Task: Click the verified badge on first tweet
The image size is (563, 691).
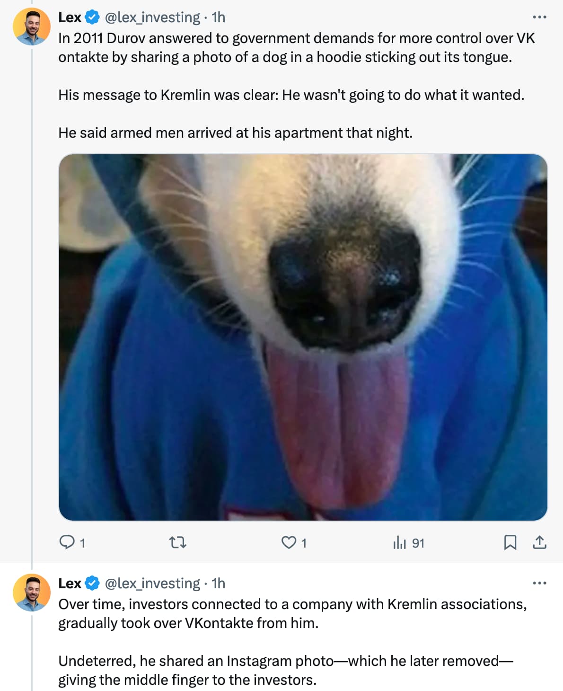Action: click(x=92, y=18)
